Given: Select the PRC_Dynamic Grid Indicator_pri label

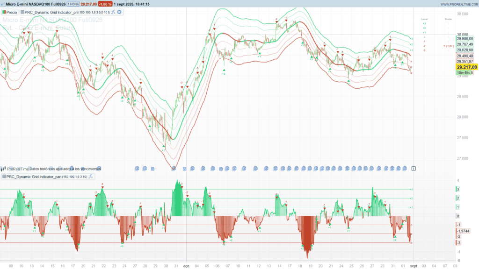Looking at the screenshot, I should 51,12.
